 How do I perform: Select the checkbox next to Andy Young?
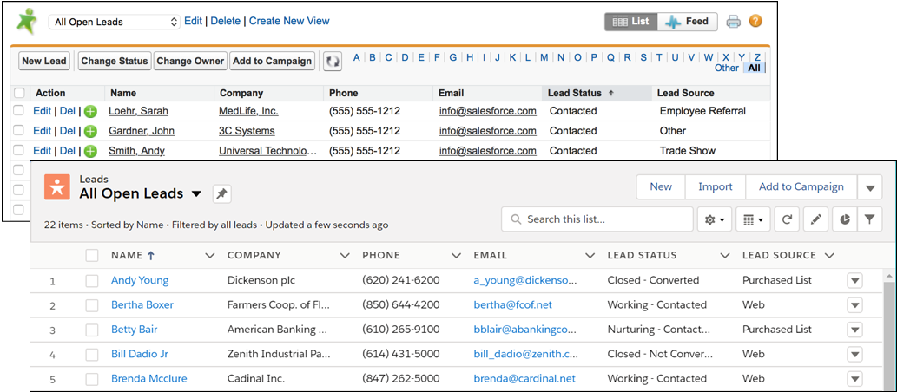92,281
